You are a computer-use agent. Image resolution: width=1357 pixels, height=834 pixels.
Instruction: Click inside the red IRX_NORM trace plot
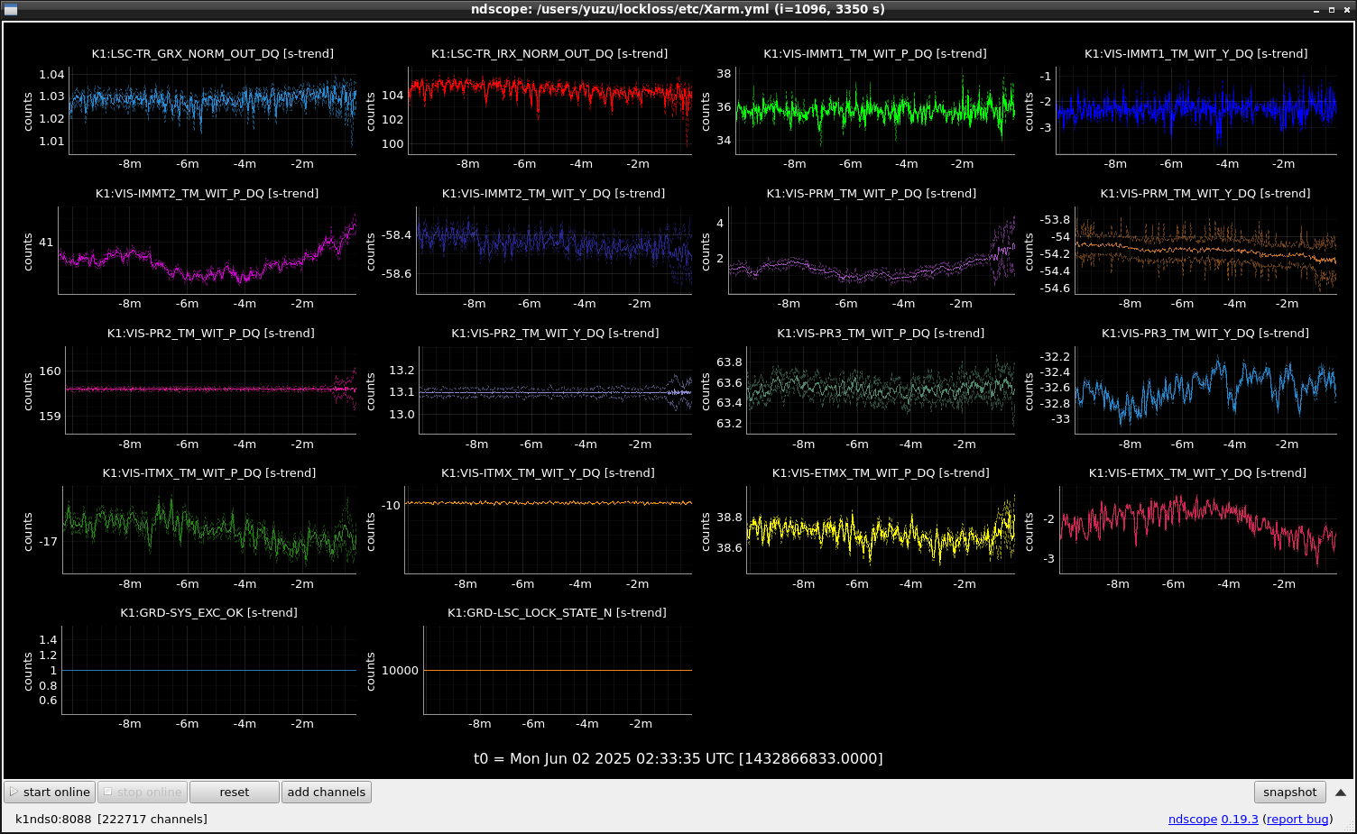[550, 110]
